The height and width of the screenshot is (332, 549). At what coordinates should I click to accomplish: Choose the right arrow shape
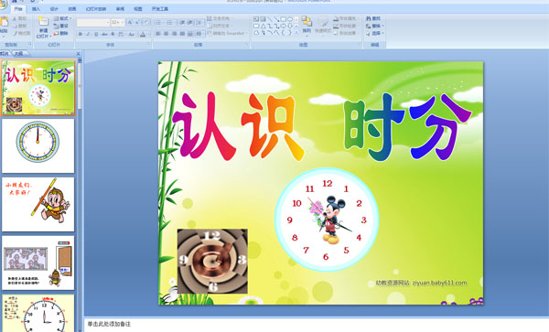pos(284,26)
